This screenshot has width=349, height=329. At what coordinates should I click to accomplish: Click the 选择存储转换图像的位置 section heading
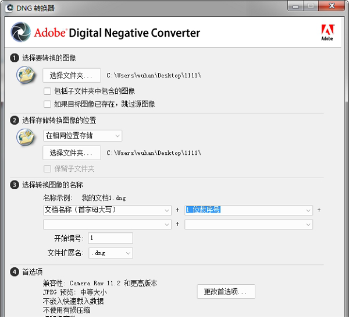click(59, 121)
